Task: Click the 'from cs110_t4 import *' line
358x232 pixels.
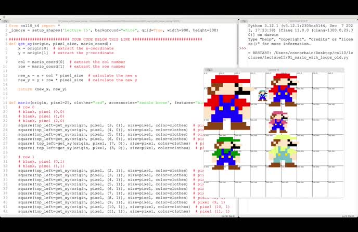Action: 34,26
